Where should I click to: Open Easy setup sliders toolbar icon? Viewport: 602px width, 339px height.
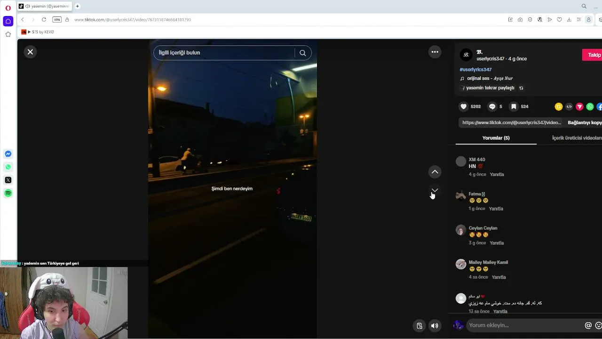coord(579,20)
